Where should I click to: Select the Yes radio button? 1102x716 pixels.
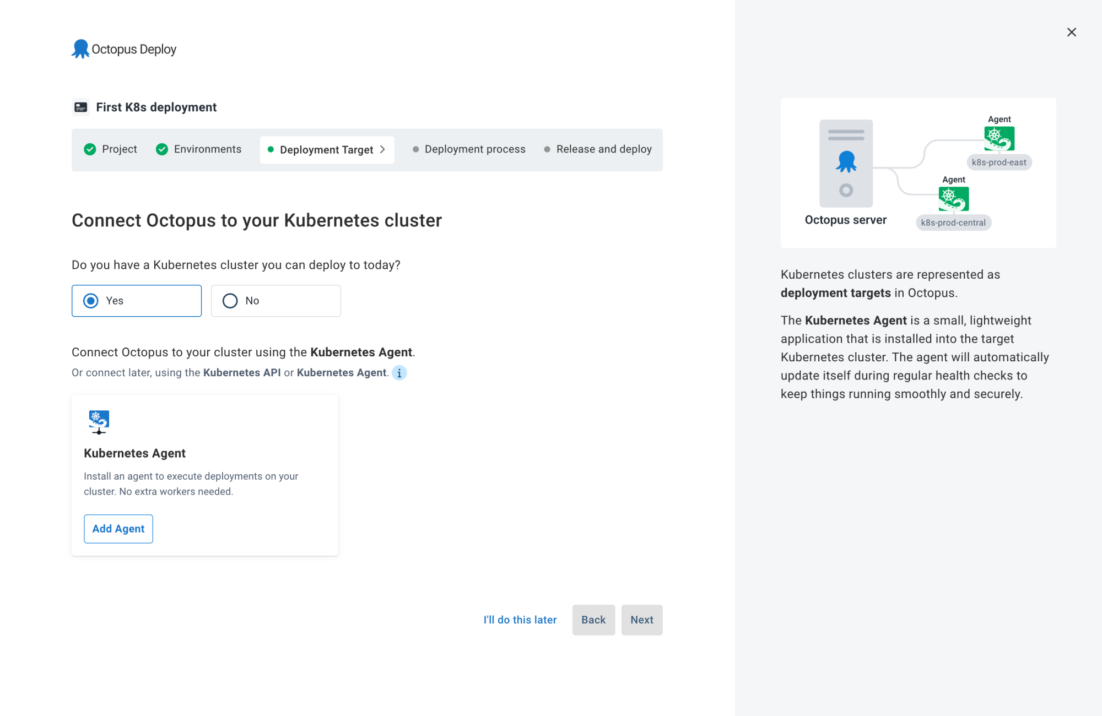point(91,300)
